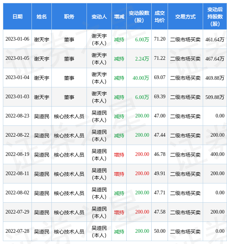The width and height of the screenshot is (227, 244).
Task: Click average price 50.00
Action: (160, 231)
